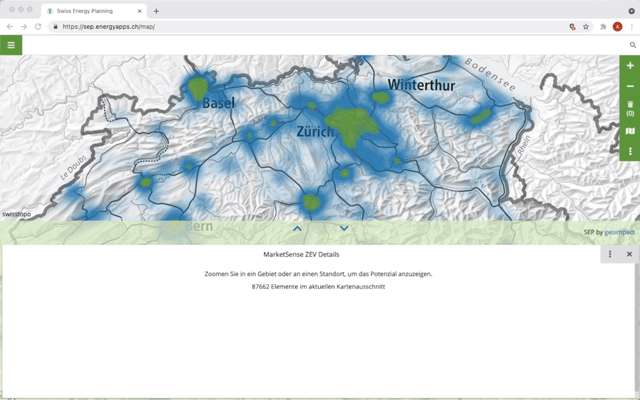The height and width of the screenshot is (400, 640).
Task: Go forward in browser history
Action: pyautogui.click(x=24, y=26)
